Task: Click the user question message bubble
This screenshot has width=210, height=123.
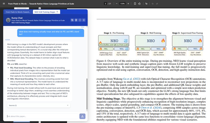Action: tap(51, 33)
